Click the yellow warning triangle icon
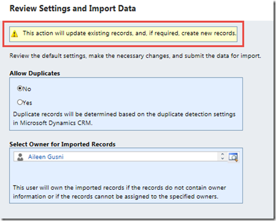This screenshot has width=276, height=221. [x=14, y=34]
